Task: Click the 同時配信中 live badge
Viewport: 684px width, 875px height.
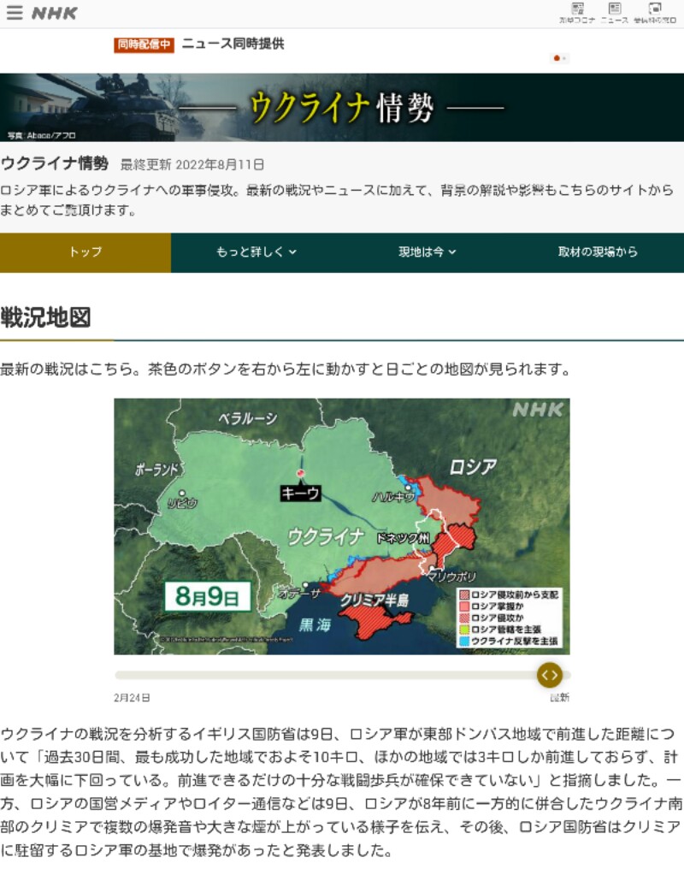Action: pyautogui.click(x=144, y=44)
